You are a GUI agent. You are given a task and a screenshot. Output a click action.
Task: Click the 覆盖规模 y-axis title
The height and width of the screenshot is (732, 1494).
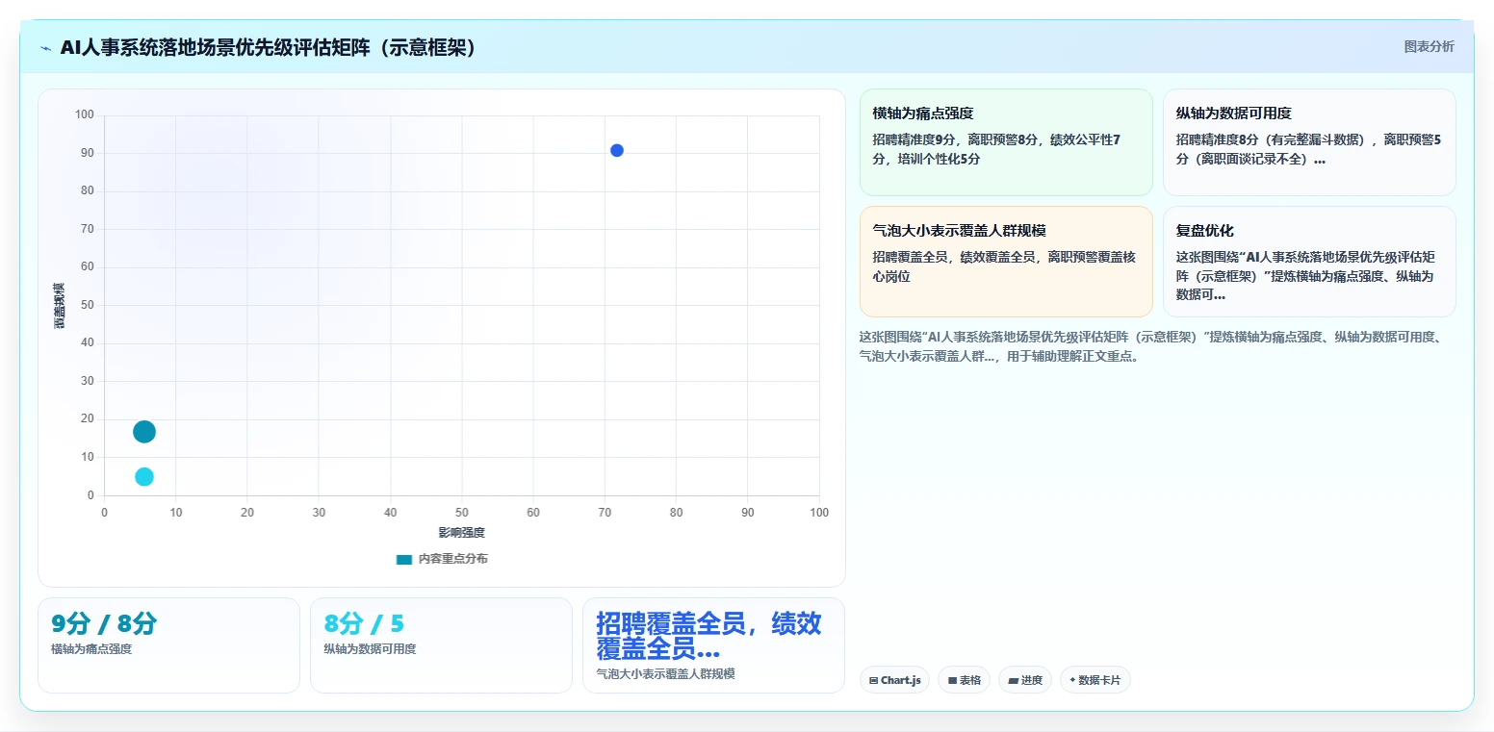tap(59, 306)
